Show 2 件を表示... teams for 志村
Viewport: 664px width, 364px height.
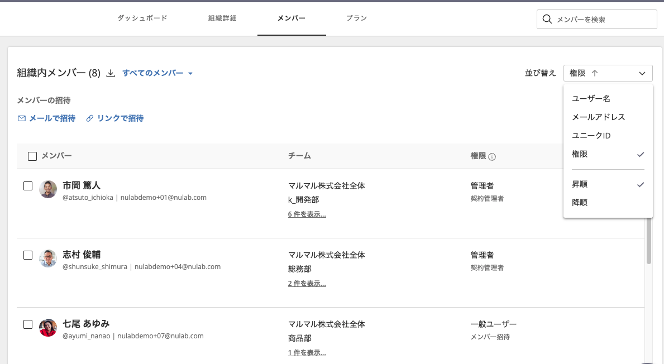(307, 284)
